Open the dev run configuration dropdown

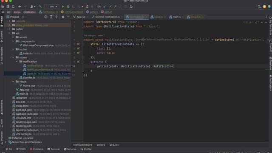51,7
